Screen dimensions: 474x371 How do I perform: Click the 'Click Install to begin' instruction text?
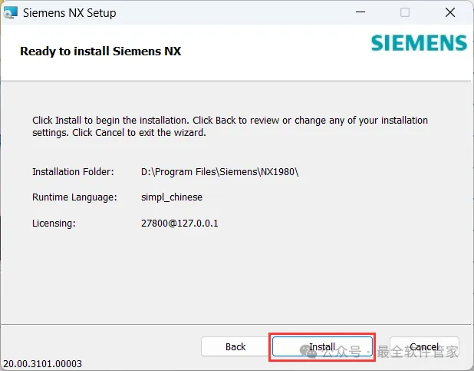(x=230, y=126)
